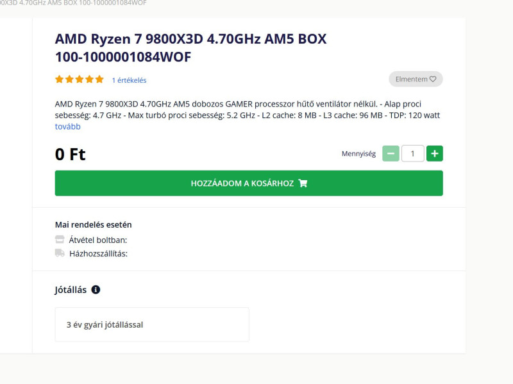Click the Jótállás info icon
Screen dimensions: 513x384
coord(96,290)
